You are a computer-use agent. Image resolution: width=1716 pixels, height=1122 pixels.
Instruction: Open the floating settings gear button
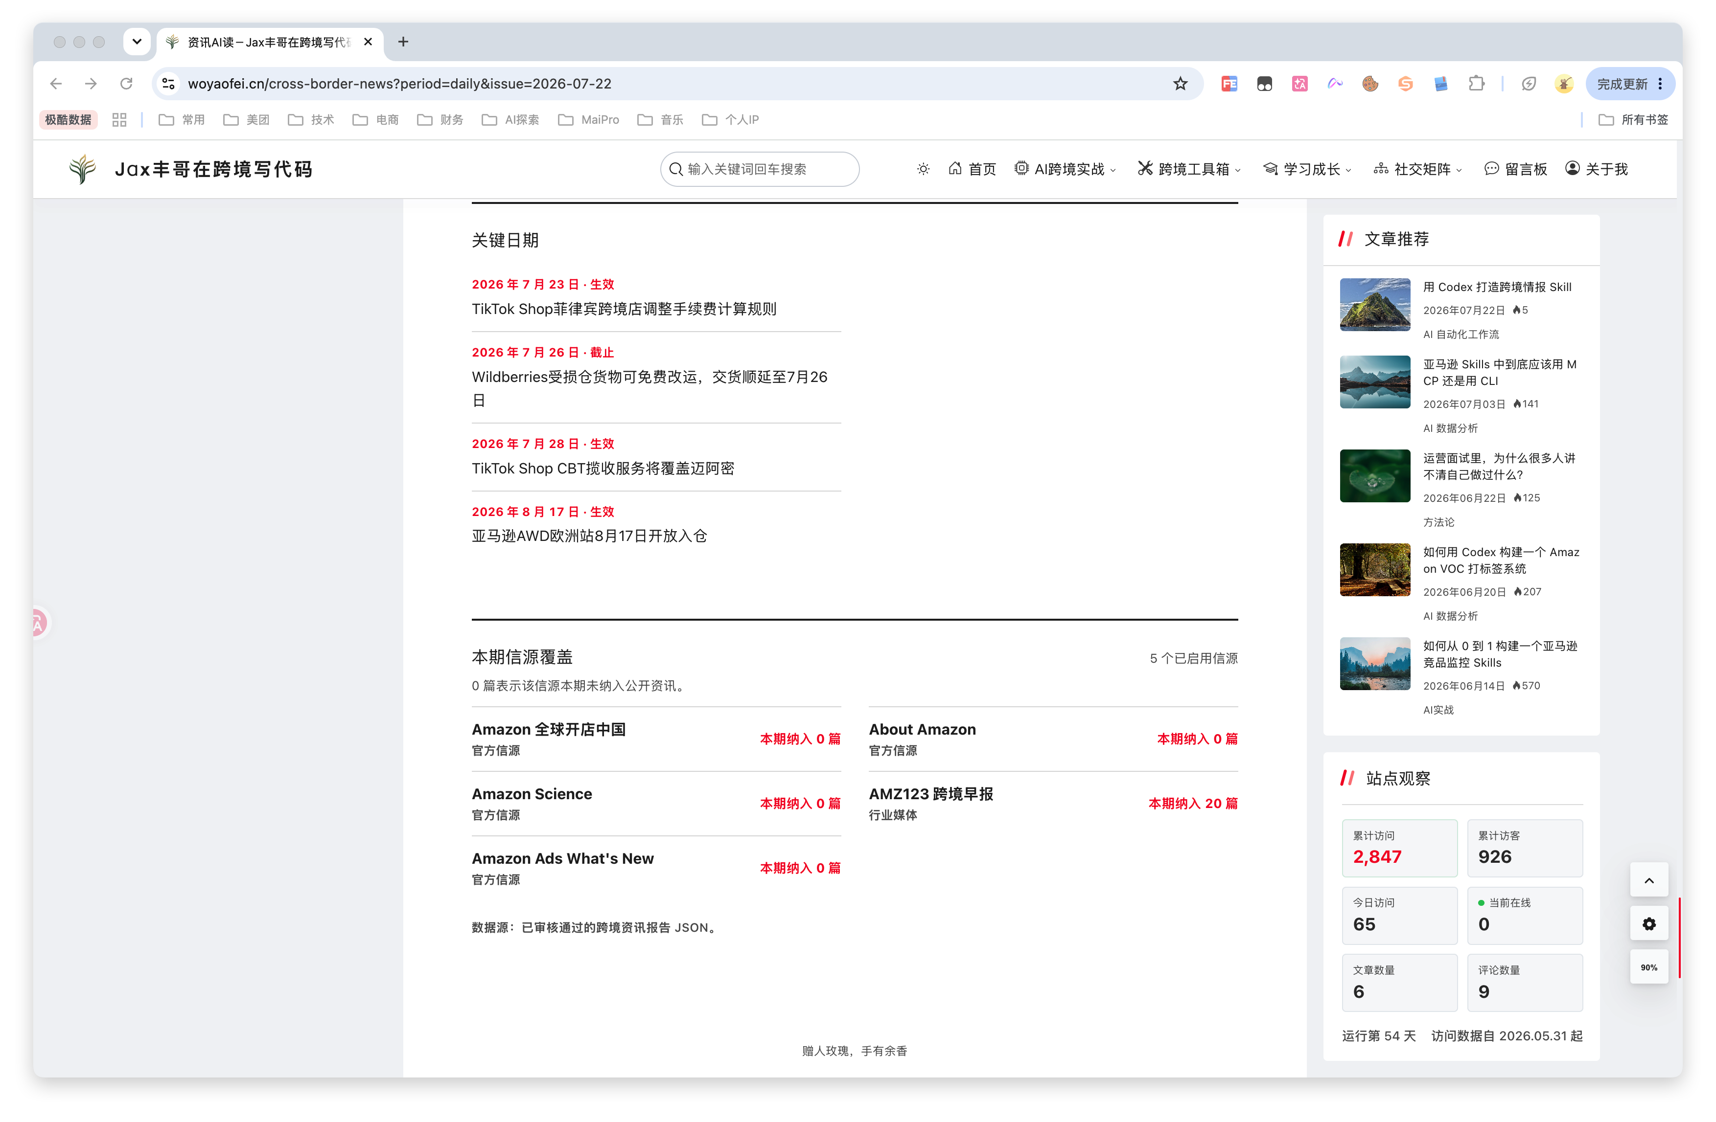click(x=1649, y=924)
